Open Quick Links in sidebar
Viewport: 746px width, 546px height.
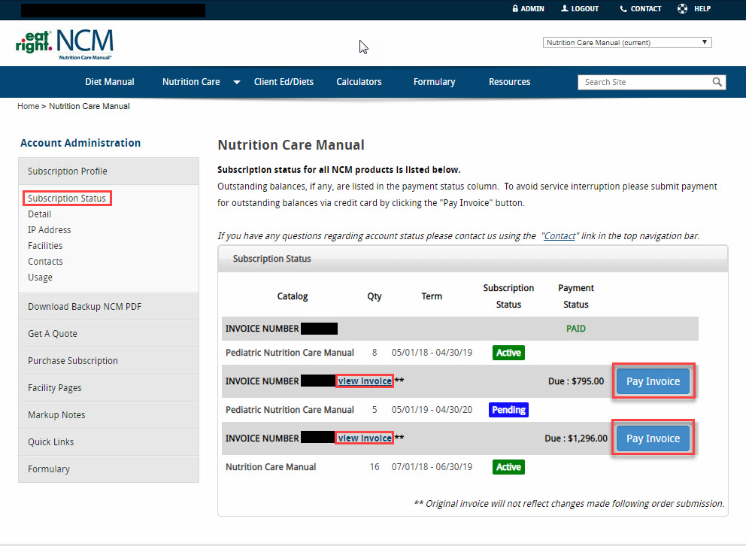pos(108,442)
